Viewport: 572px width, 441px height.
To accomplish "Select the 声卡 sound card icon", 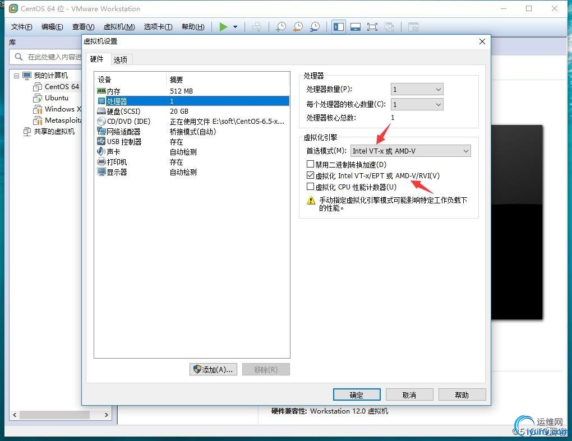I will pyautogui.click(x=102, y=152).
